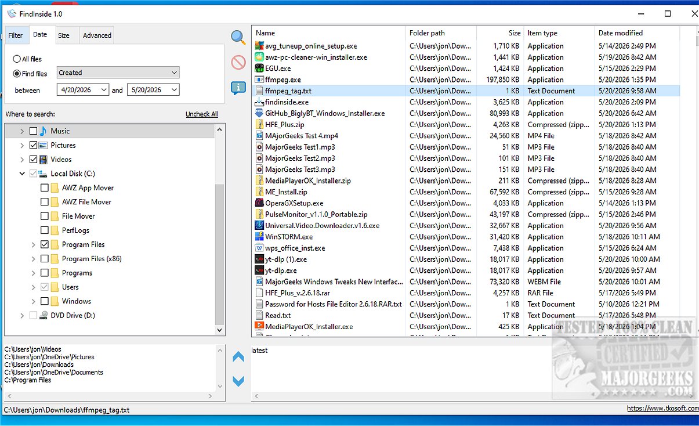Viewport: 699px width, 426px height.
Task: Uncheck the Pictures folder checkbox
Action: point(33,145)
